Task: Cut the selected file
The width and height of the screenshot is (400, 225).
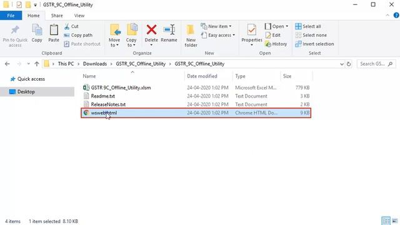Action: coord(71,26)
